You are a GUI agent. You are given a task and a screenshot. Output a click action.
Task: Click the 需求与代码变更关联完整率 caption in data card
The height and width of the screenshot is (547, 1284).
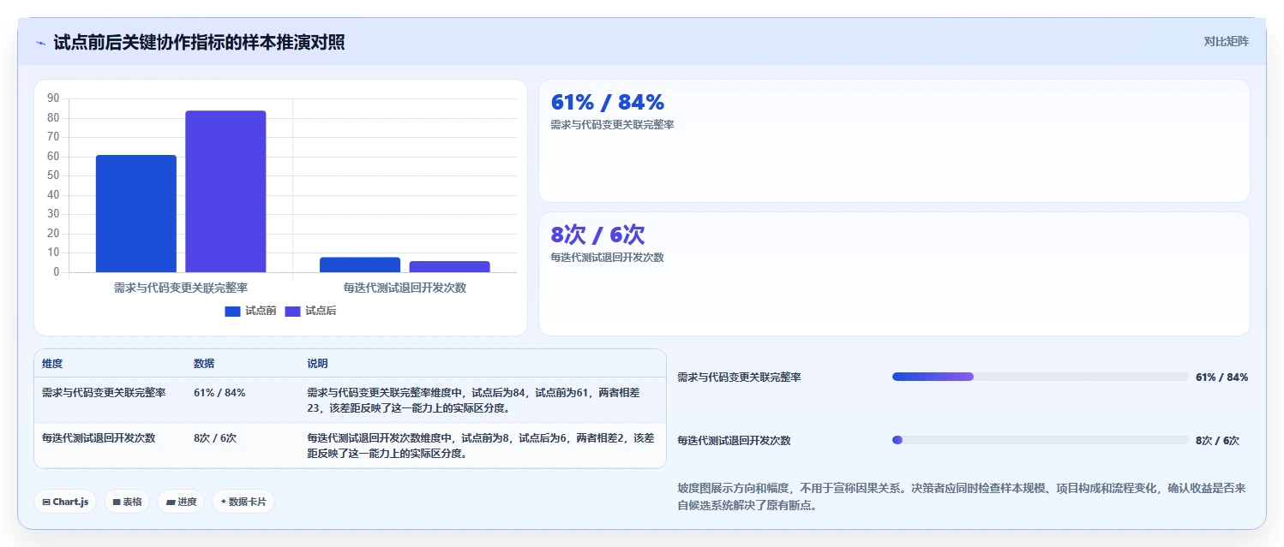(612, 125)
